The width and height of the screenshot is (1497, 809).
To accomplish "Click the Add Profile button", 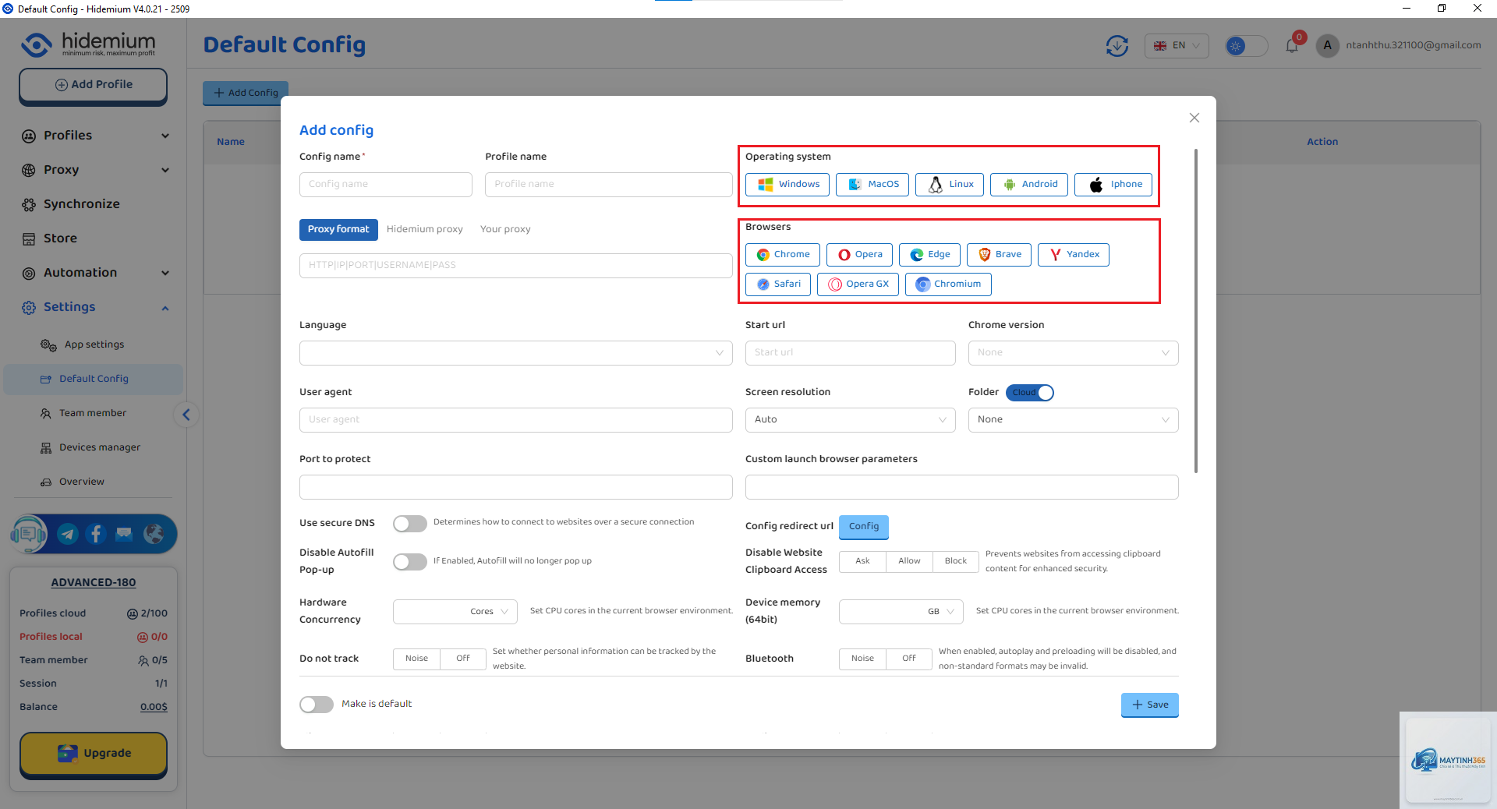I will pos(94,85).
